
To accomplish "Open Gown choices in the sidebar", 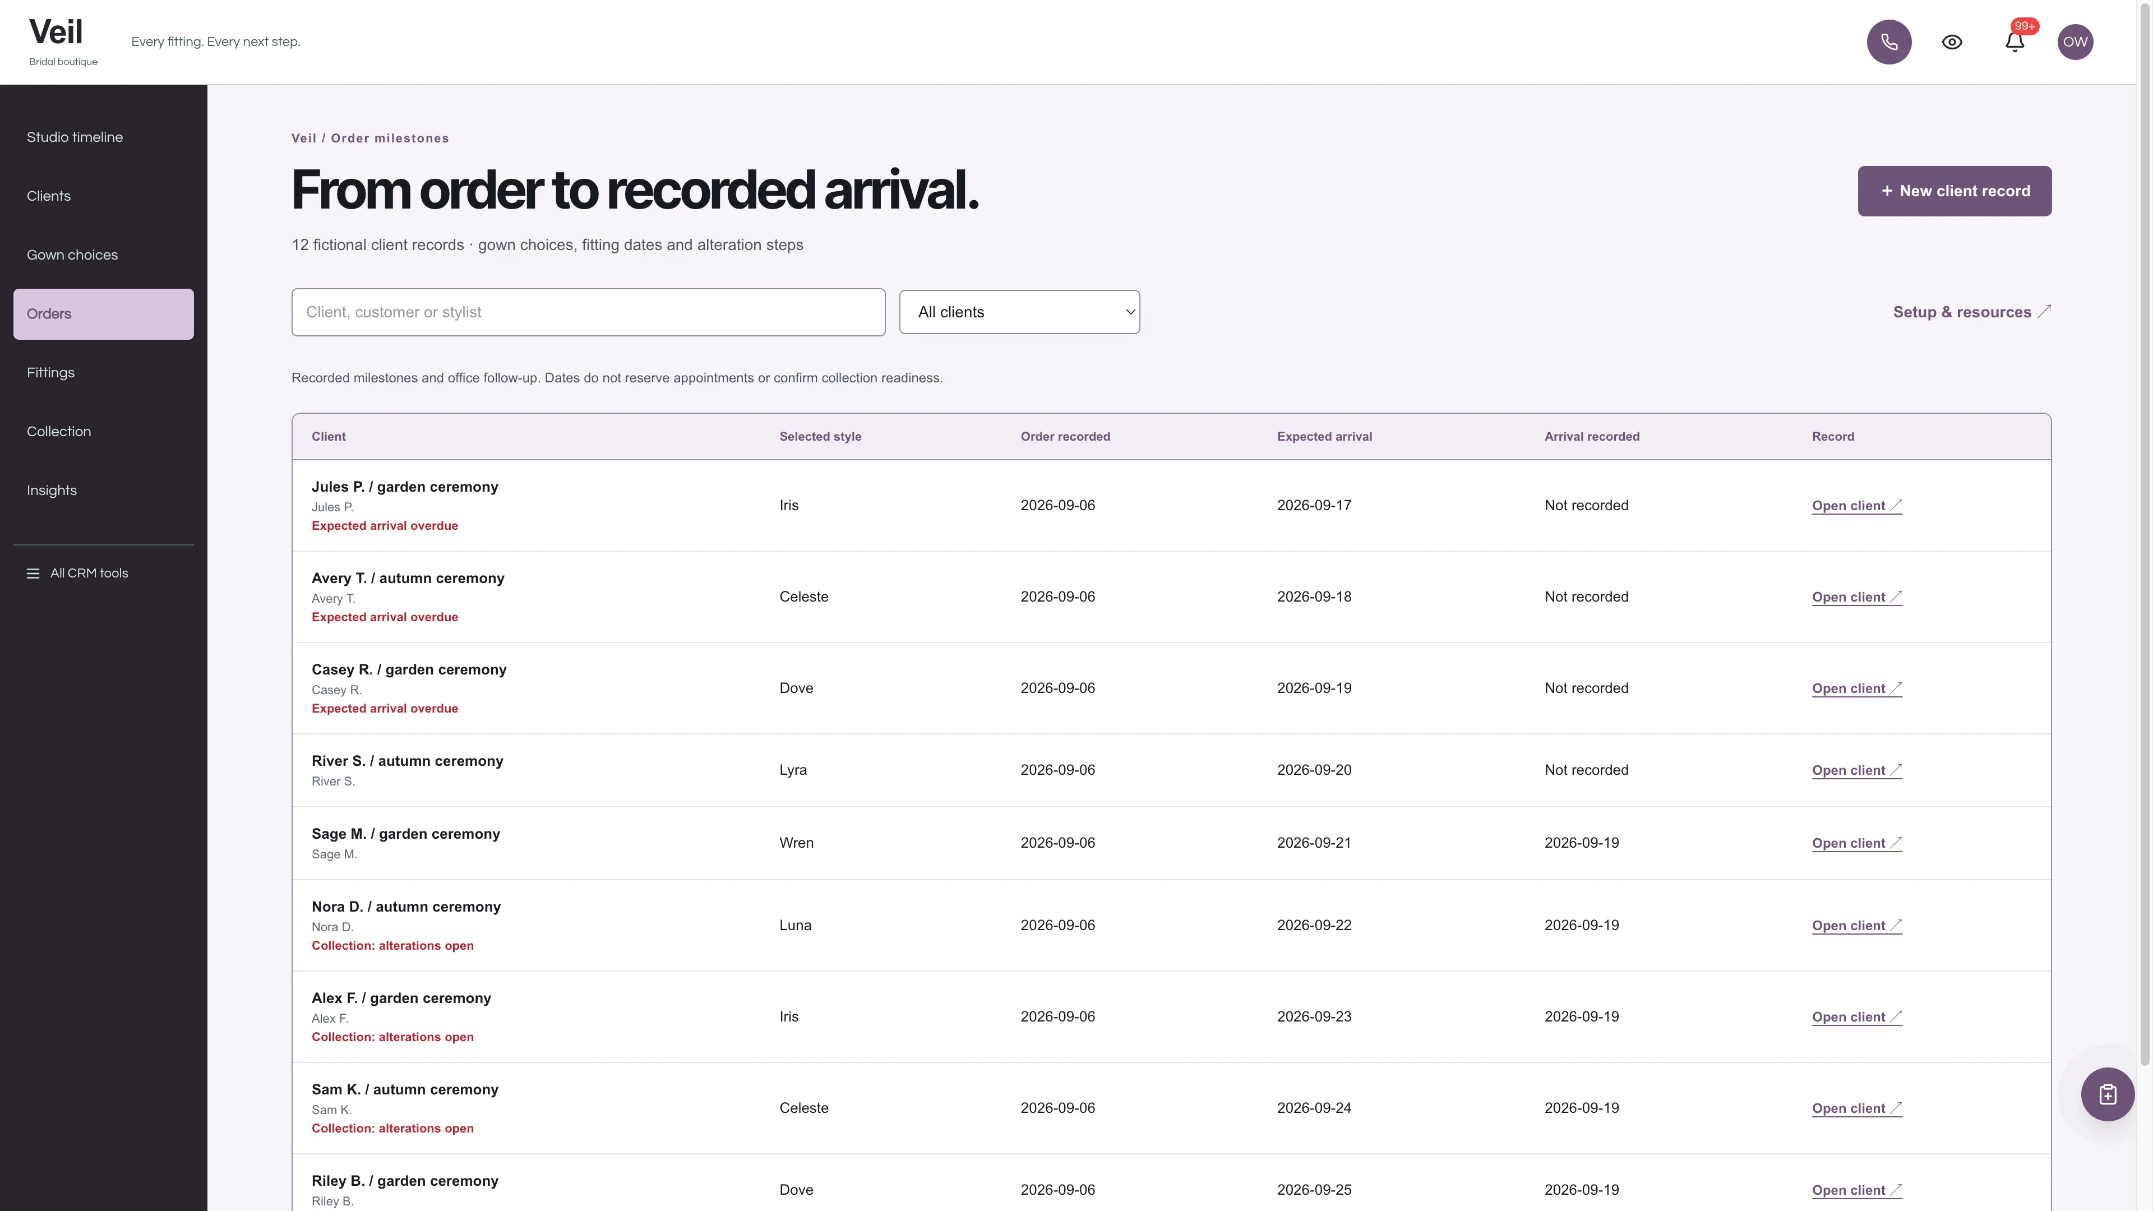I will (x=104, y=255).
